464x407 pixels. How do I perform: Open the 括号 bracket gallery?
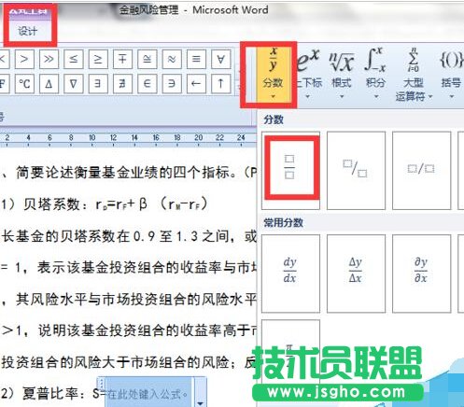(x=451, y=75)
